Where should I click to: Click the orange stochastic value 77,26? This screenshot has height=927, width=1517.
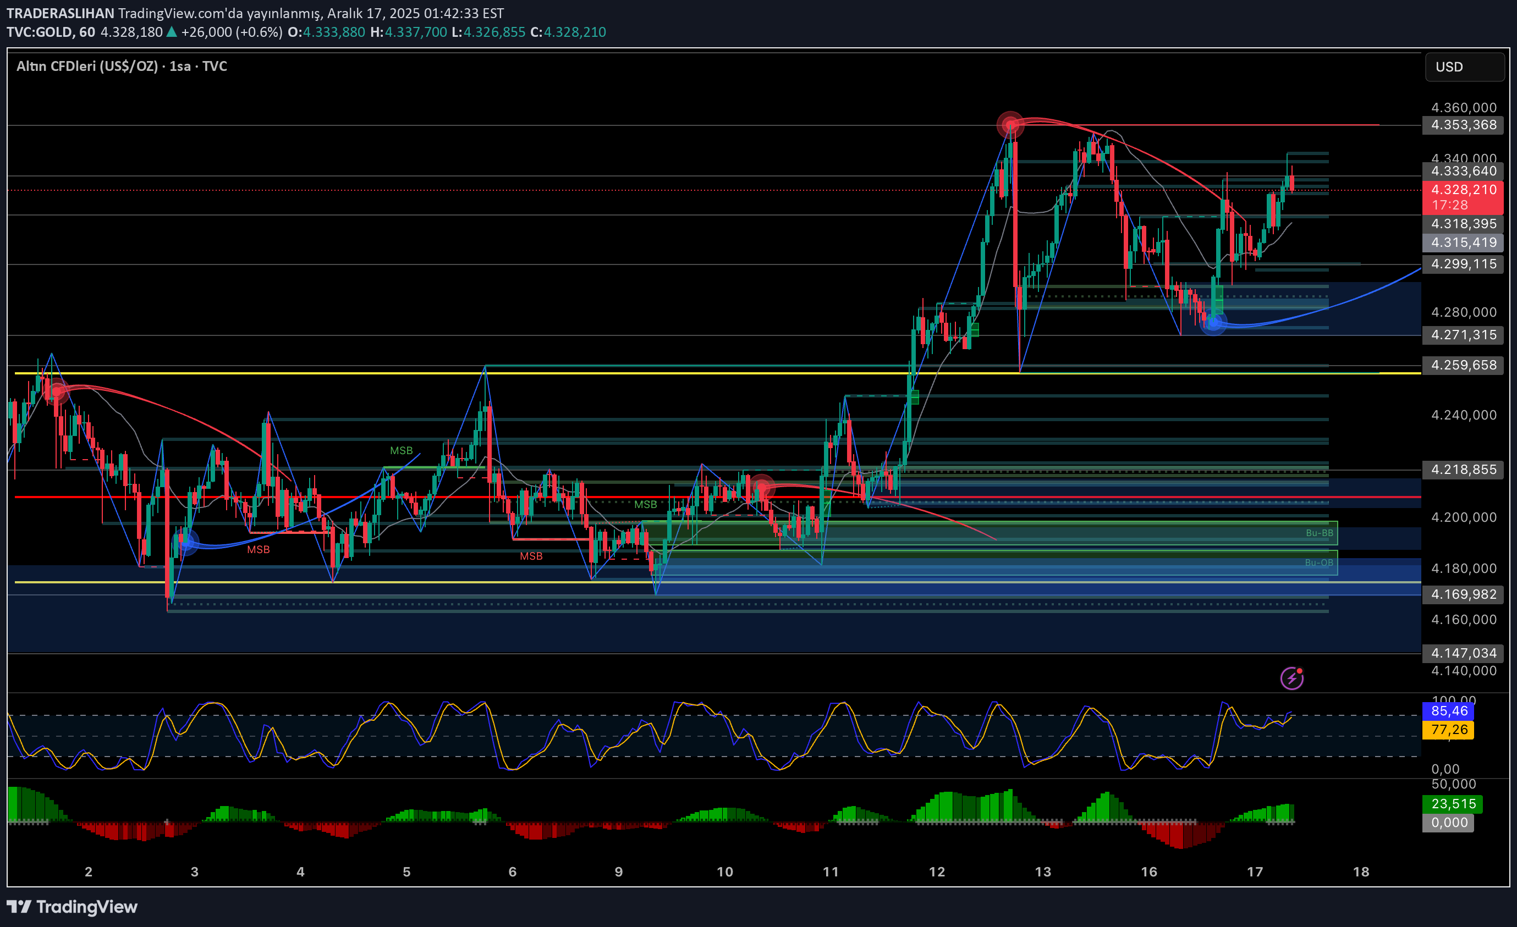tap(1449, 730)
